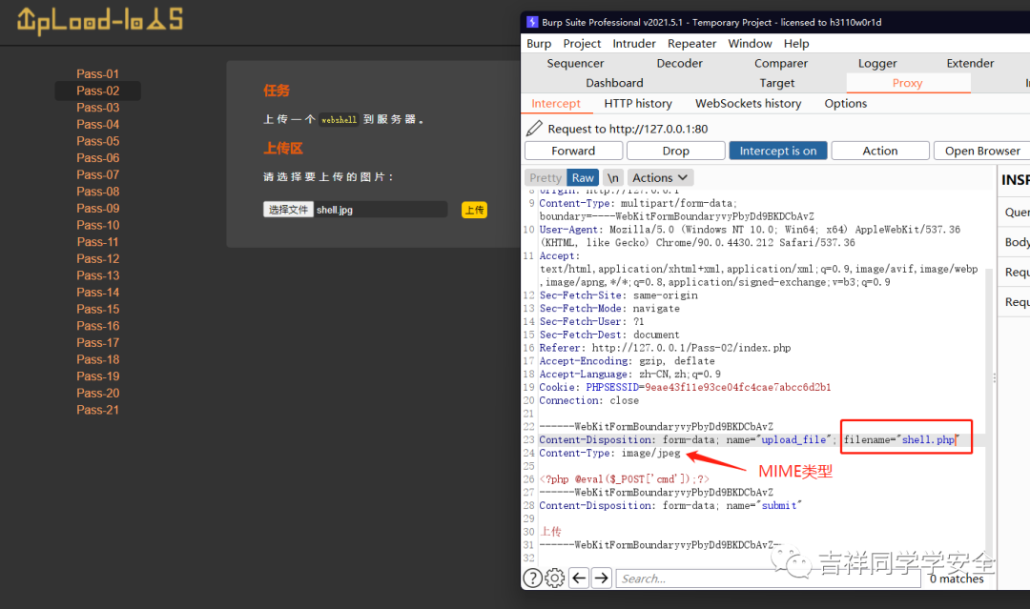The image size is (1030, 609).
Task: Open the Pass-05 link
Action: click(98, 140)
